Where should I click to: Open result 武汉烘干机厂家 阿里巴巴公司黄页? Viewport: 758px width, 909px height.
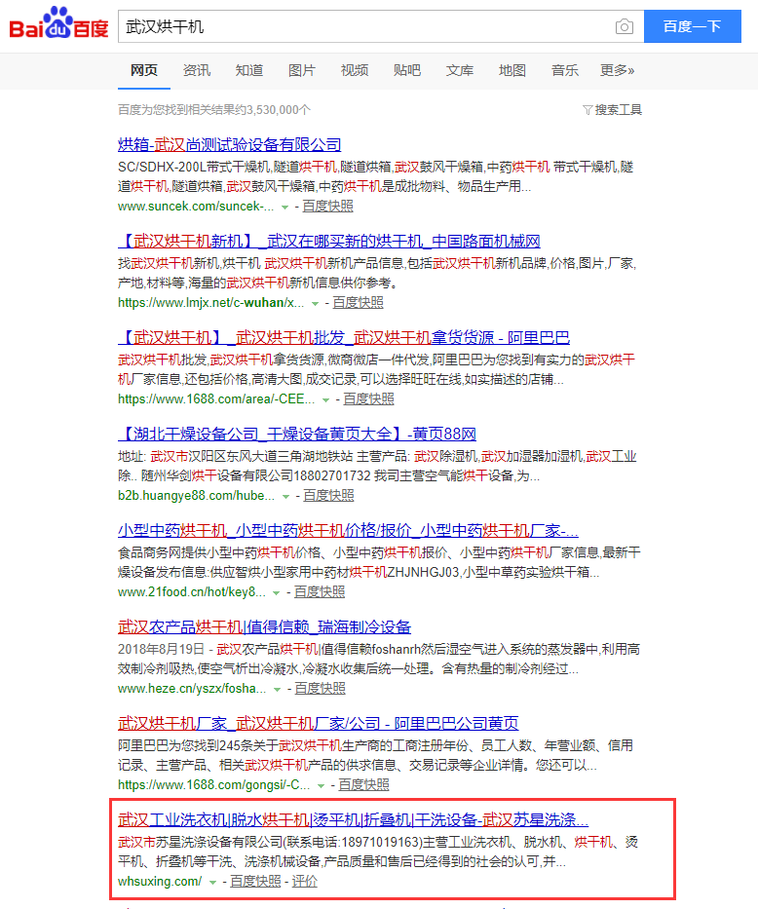coord(319,723)
